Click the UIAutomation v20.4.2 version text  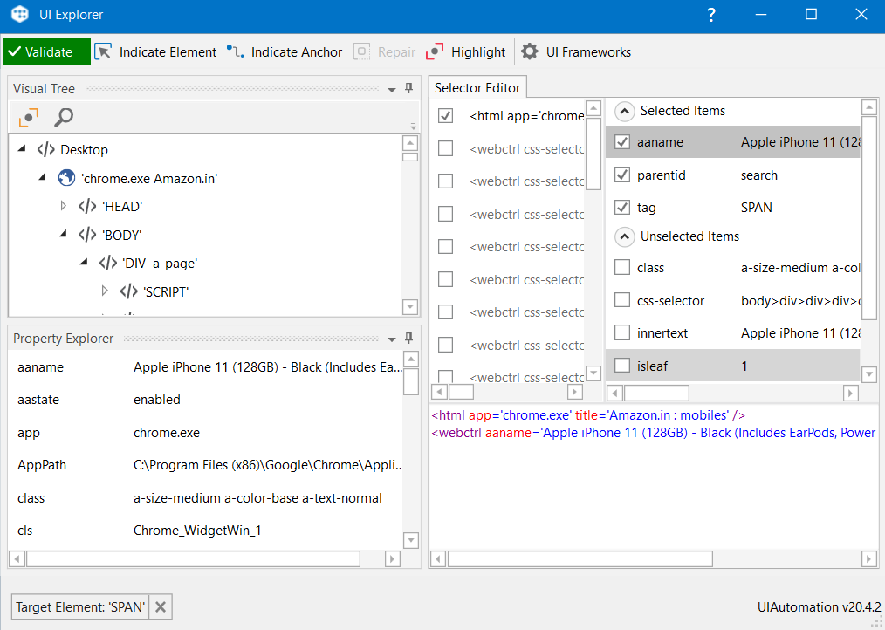click(819, 607)
